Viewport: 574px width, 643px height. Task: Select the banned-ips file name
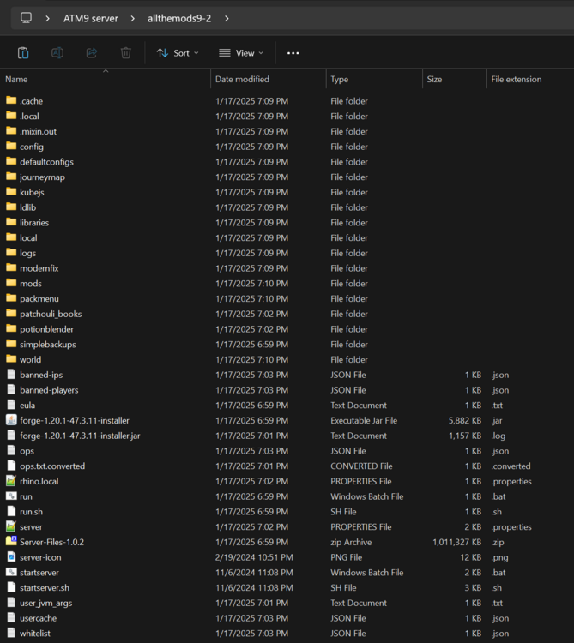coord(41,375)
